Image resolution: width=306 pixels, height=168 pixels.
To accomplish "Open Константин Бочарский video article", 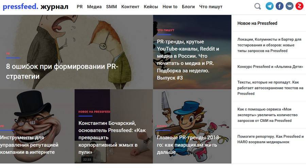I will point(112,138).
